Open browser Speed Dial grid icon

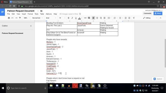tap(14, 6)
